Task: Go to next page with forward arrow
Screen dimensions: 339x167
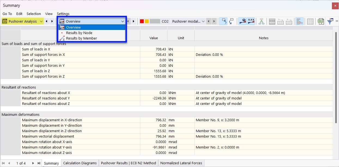Action: point(33,163)
